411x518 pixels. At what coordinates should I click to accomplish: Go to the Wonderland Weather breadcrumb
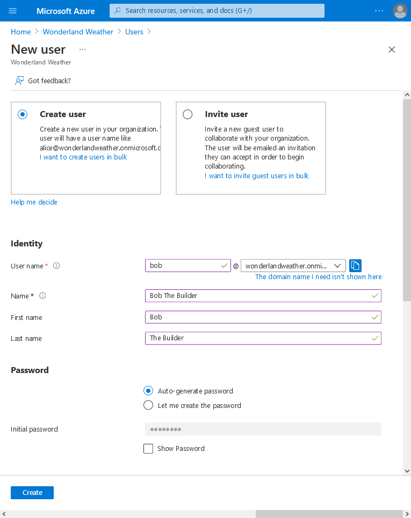(77, 32)
